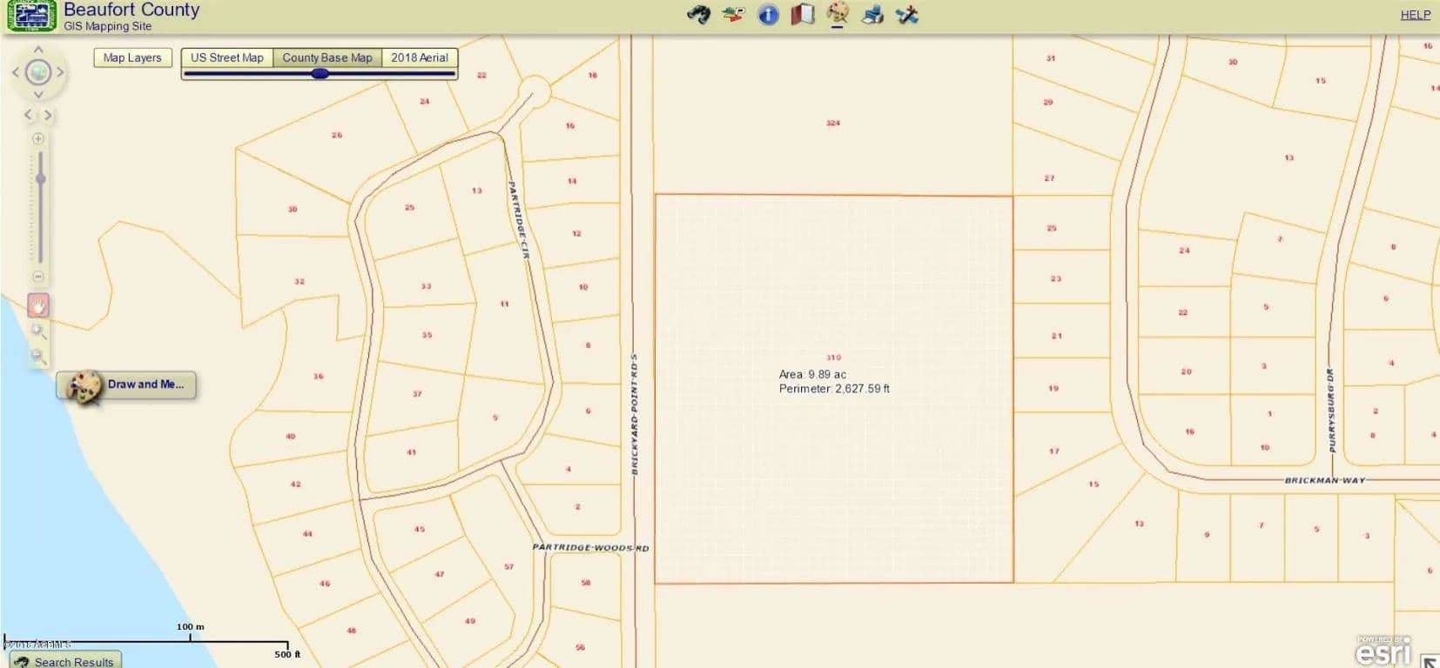Switch basemap to US Street Map
The image size is (1440, 668).
(226, 57)
